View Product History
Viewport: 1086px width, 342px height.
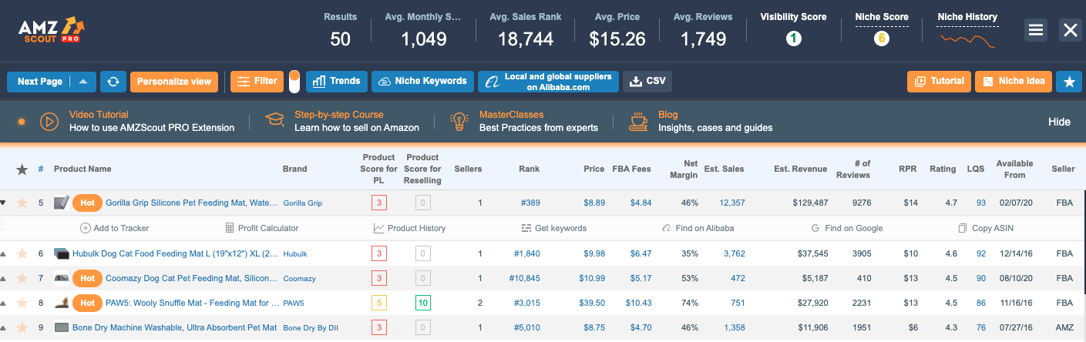point(409,228)
